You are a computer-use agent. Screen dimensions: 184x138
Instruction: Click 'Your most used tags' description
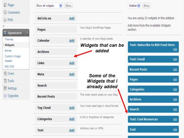coord(99,106)
